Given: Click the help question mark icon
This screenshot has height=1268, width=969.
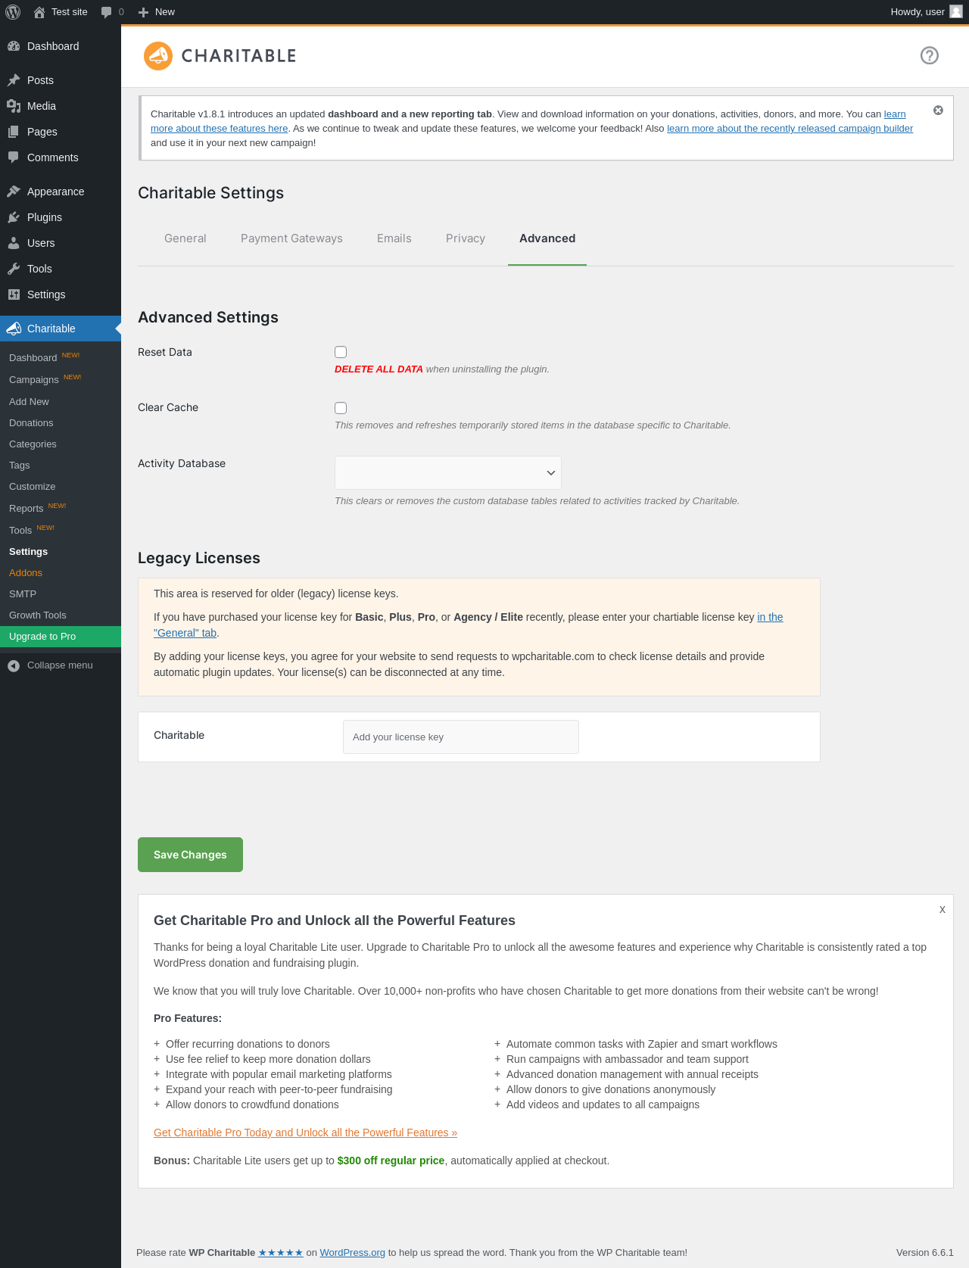Looking at the screenshot, I should (929, 55).
